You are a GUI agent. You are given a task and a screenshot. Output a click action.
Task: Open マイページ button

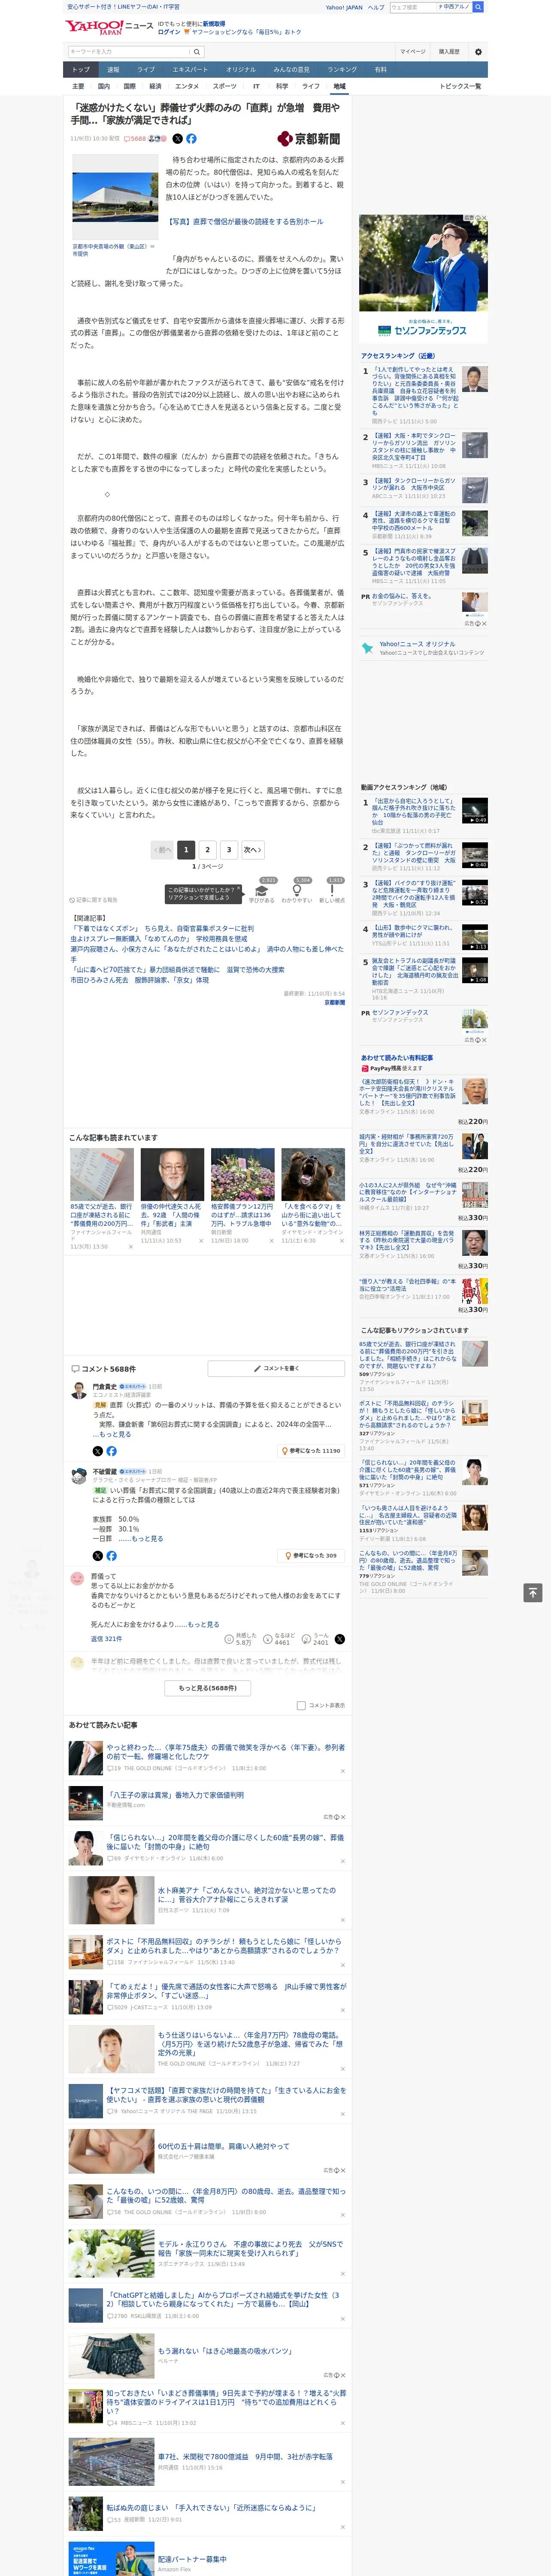pyautogui.click(x=413, y=52)
